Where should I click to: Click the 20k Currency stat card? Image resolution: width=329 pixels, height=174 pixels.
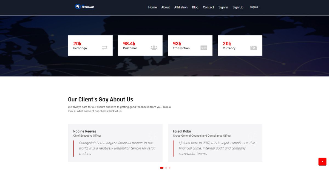tap(240, 46)
